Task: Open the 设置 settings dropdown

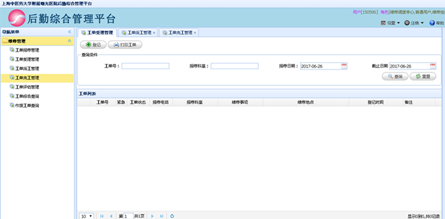Action: 390,23
